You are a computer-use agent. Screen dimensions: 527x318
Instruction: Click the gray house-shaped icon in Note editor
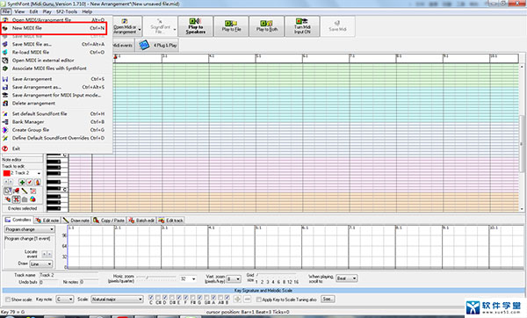25,199
